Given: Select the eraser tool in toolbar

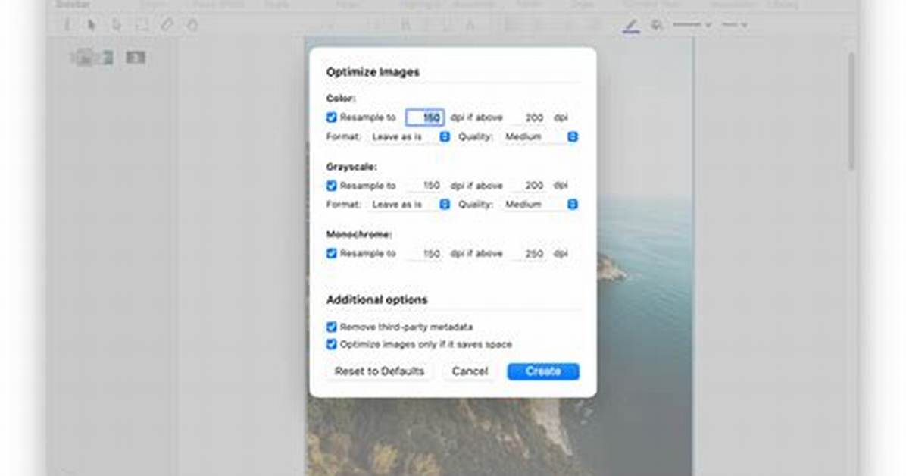Looking at the screenshot, I should 167,25.
